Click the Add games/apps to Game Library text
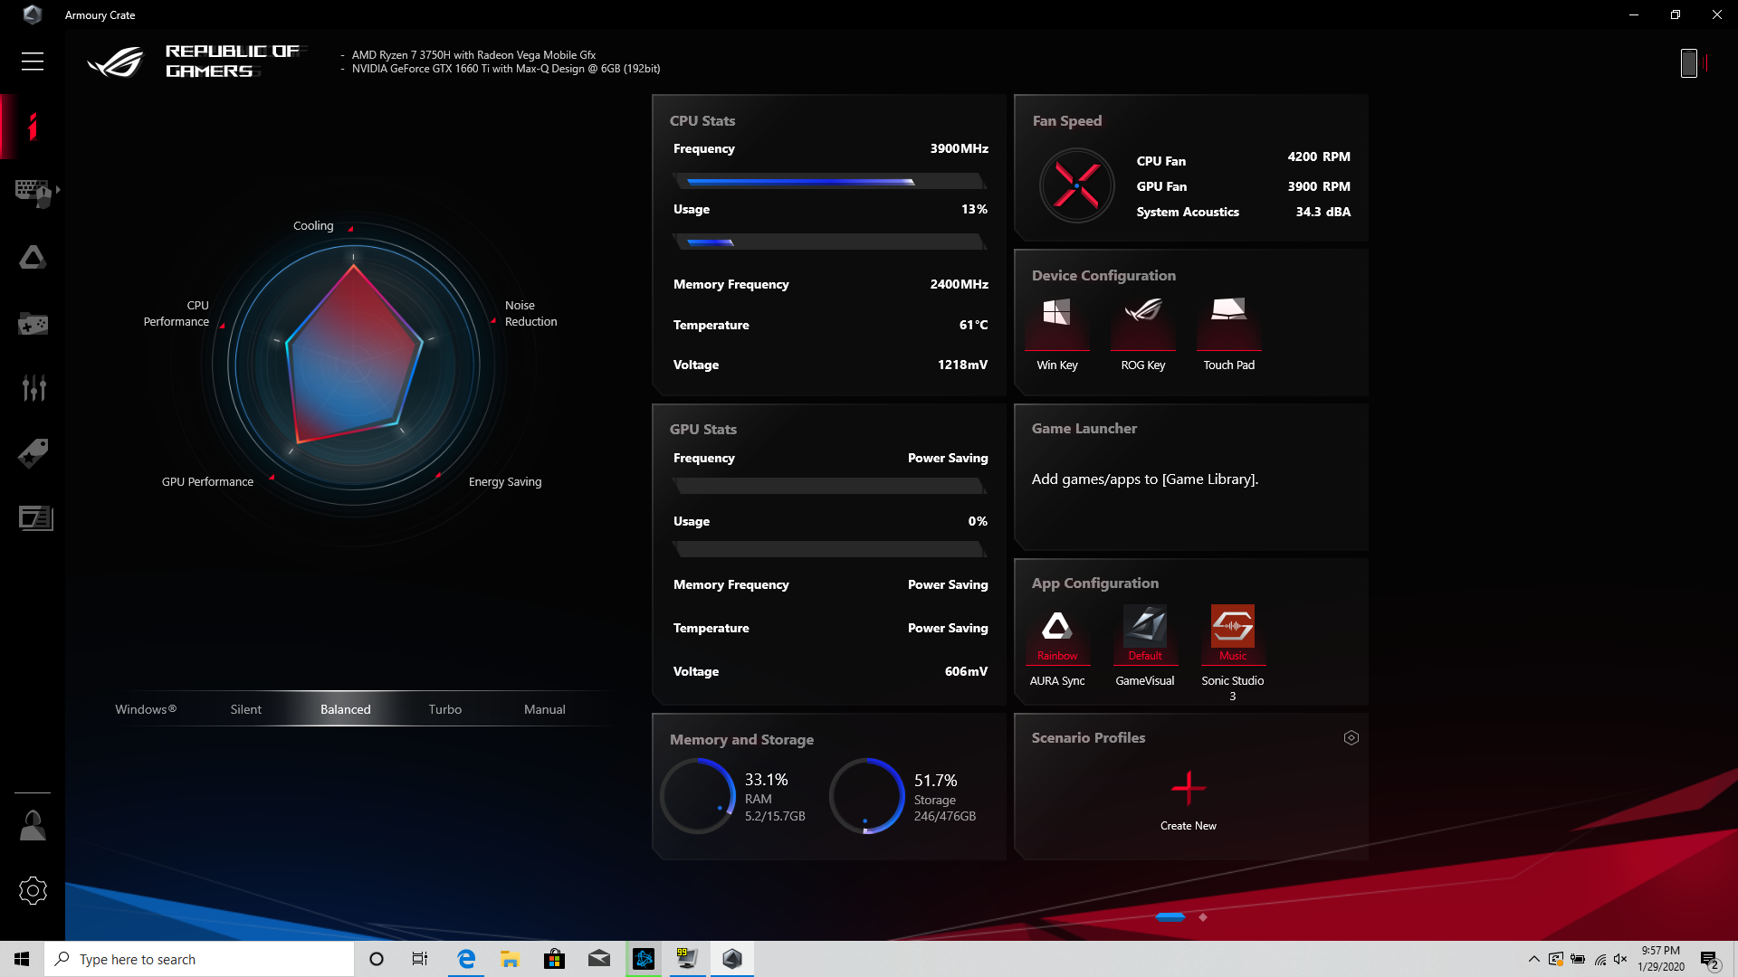 pos(1144,479)
